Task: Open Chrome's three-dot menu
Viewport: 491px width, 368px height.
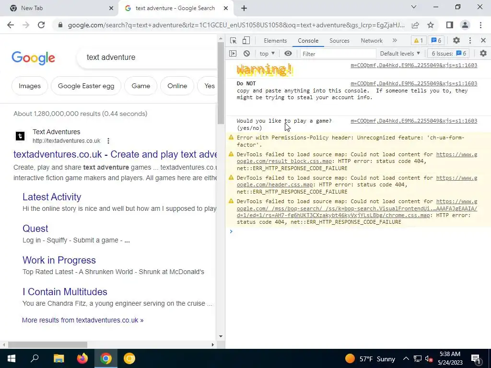Action: (480, 25)
